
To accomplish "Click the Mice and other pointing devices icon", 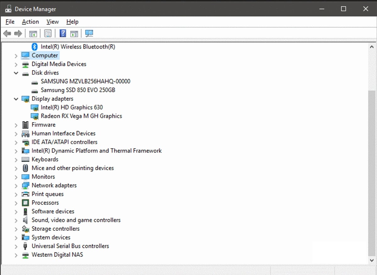I will [25, 168].
